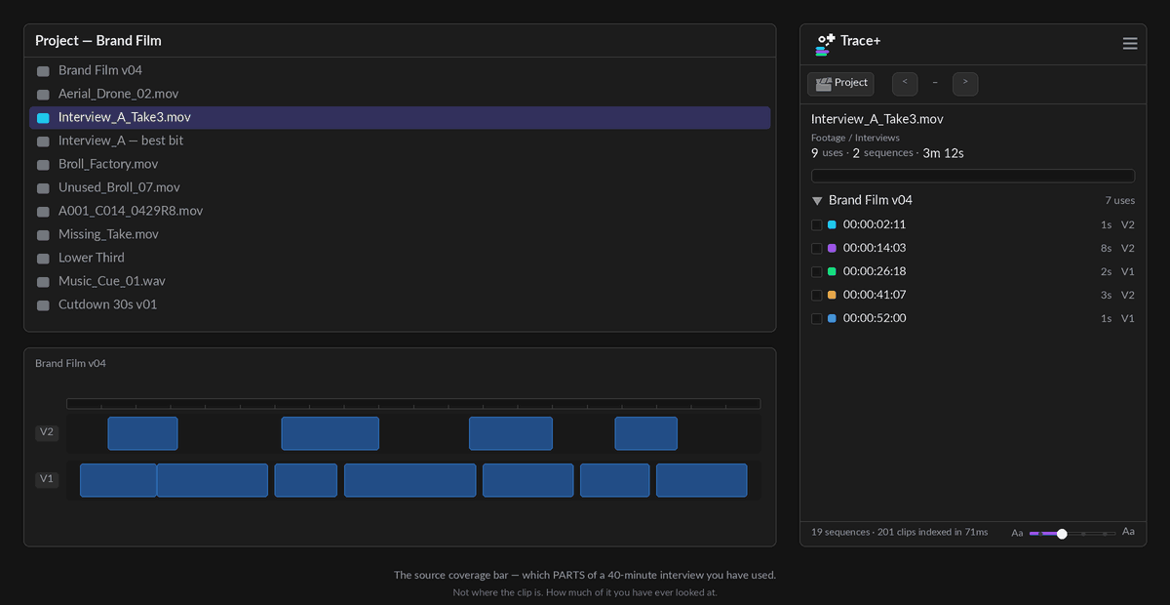Select the icon for 'Interview_A — best bit'

[x=43, y=141]
